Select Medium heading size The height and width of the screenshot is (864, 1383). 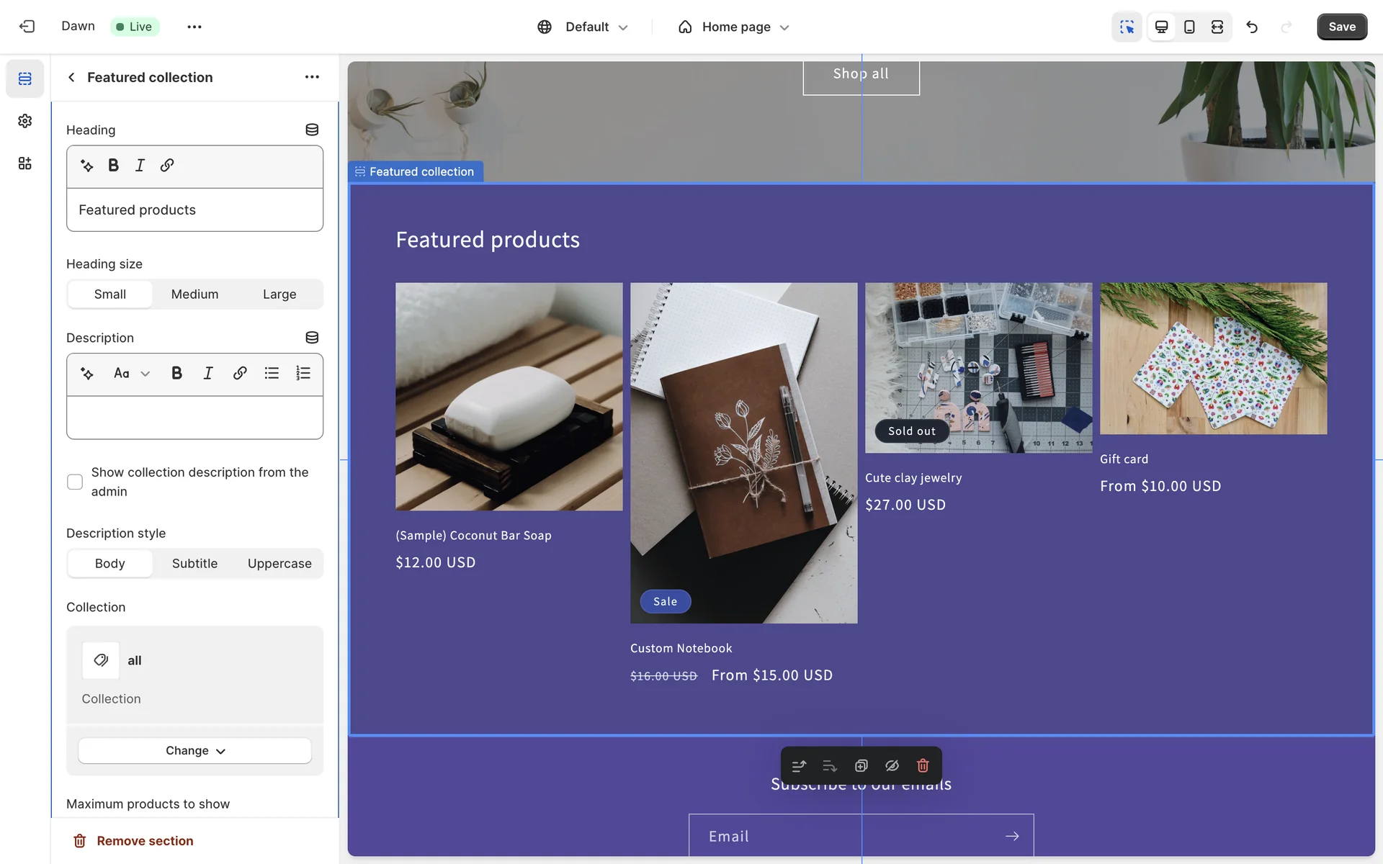click(x=194, y=294)
